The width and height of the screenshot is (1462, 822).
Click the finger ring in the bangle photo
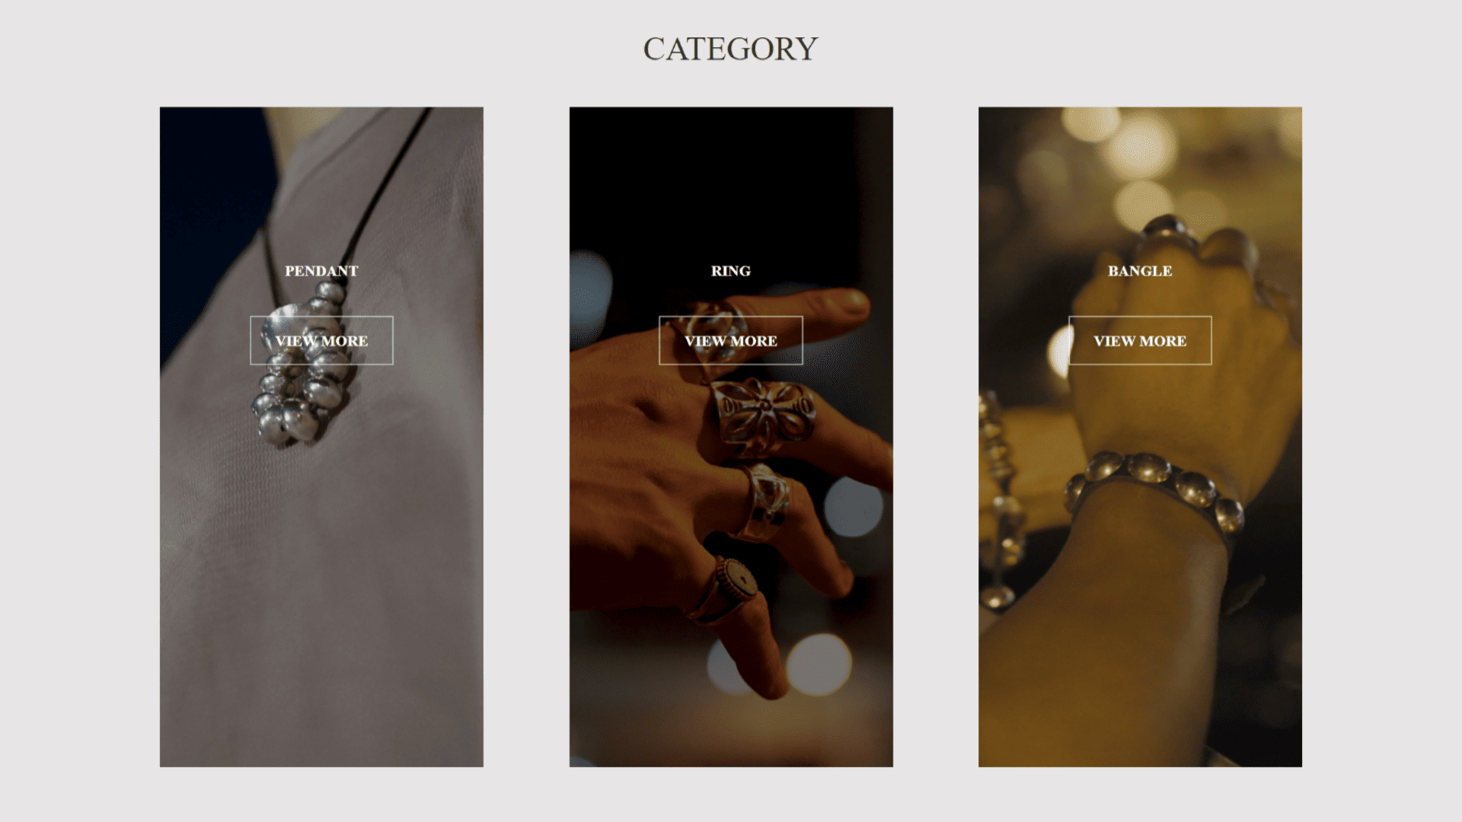[1169, 232]
